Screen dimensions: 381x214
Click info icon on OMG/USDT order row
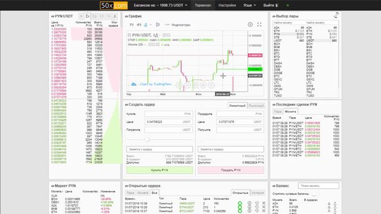pos(249,203)
